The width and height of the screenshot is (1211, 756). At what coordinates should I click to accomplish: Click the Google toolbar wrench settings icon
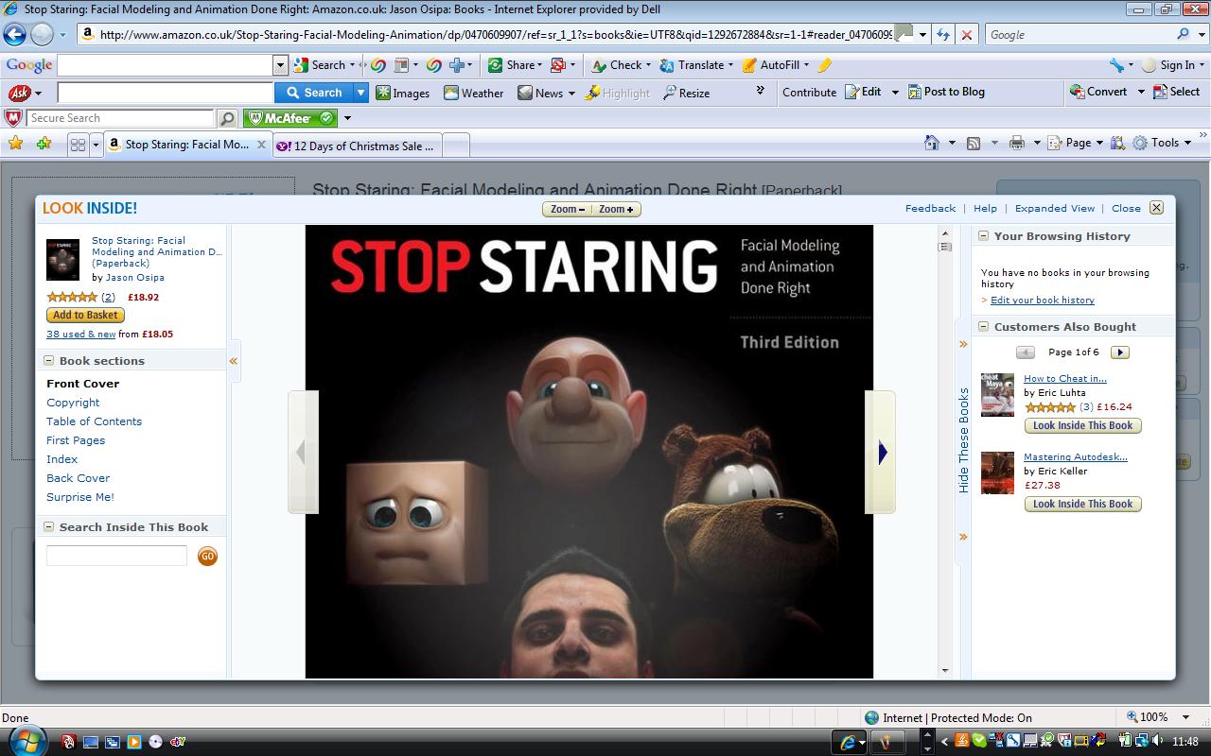coord(1117,65)
